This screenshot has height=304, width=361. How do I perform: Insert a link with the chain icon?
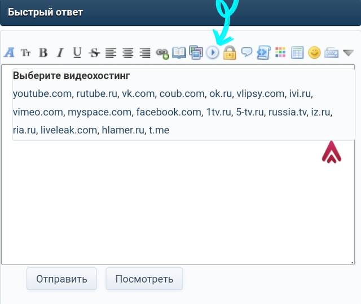coord(162,53)
